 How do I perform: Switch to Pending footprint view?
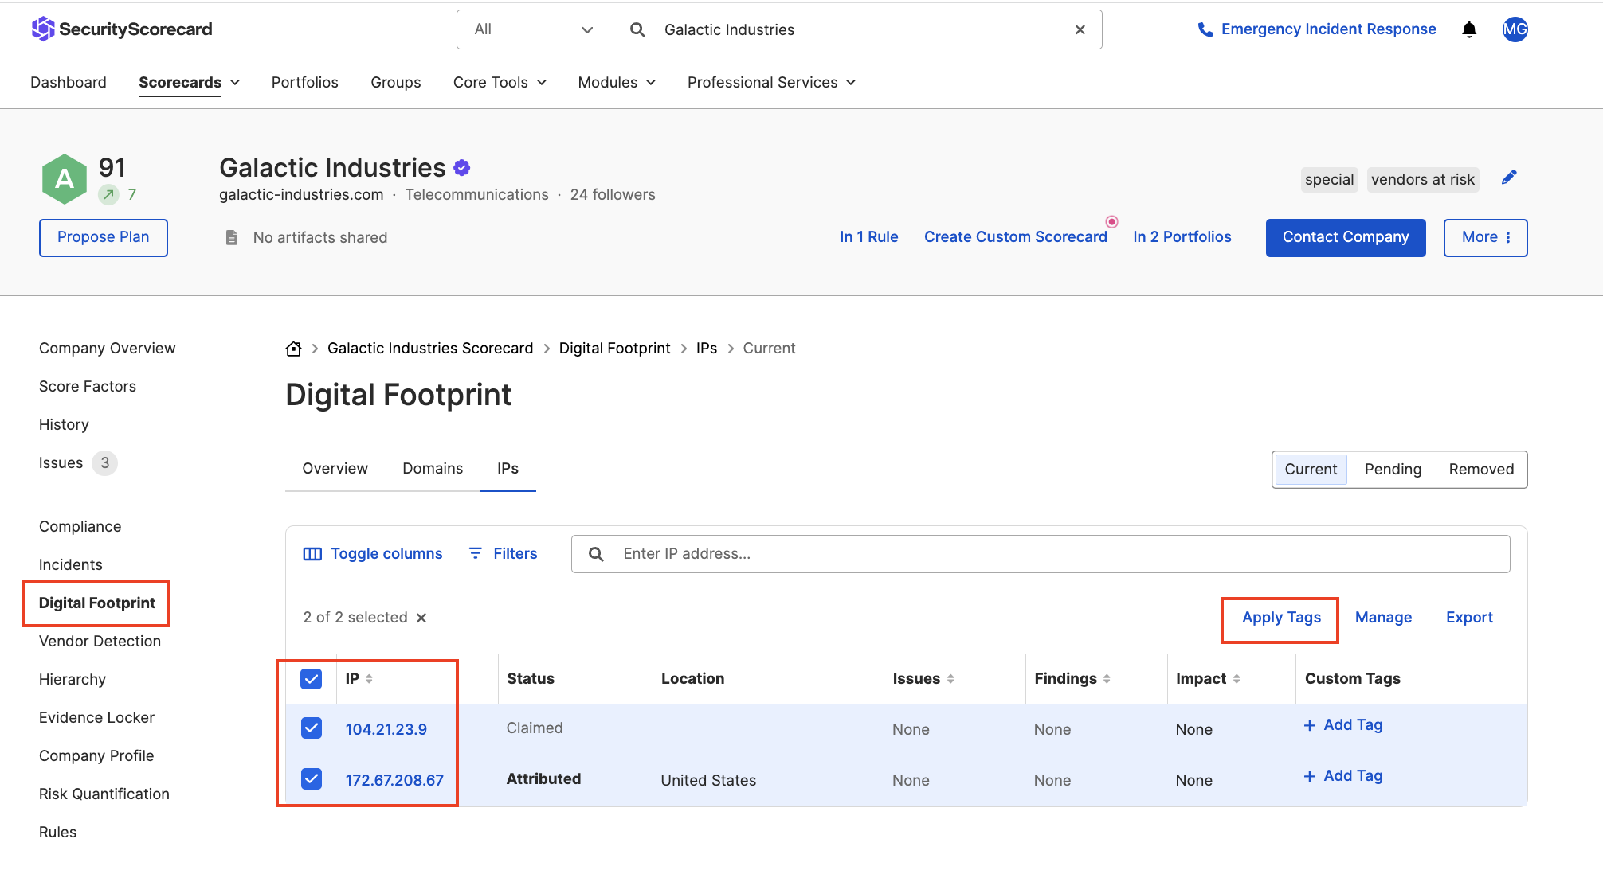pos(1393,470)
